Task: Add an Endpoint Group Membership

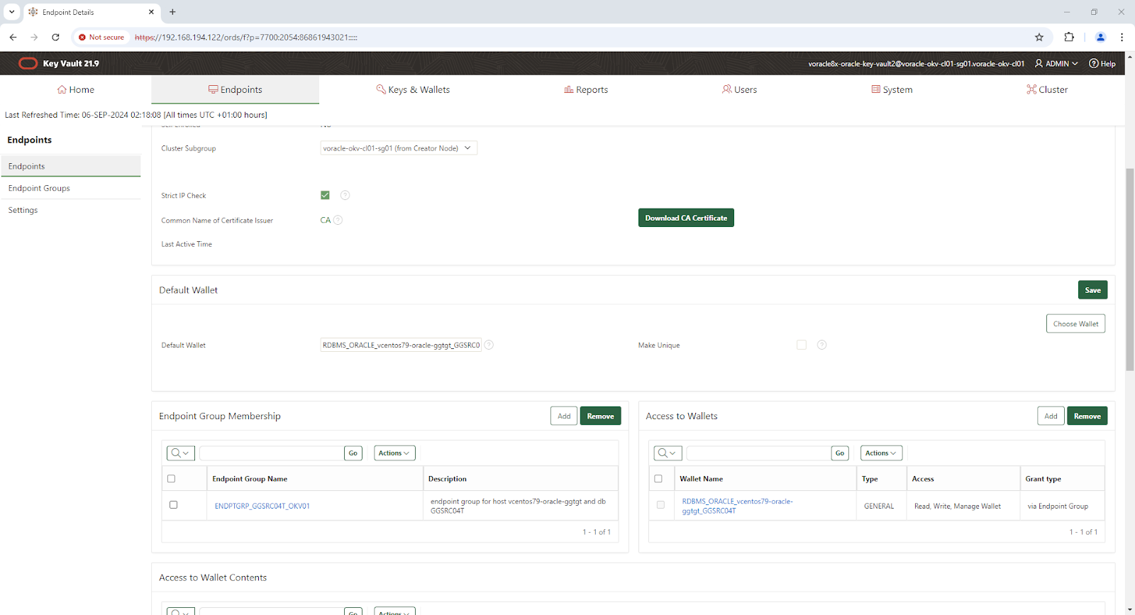Action: pyautogui.click(x=564, y=416)
